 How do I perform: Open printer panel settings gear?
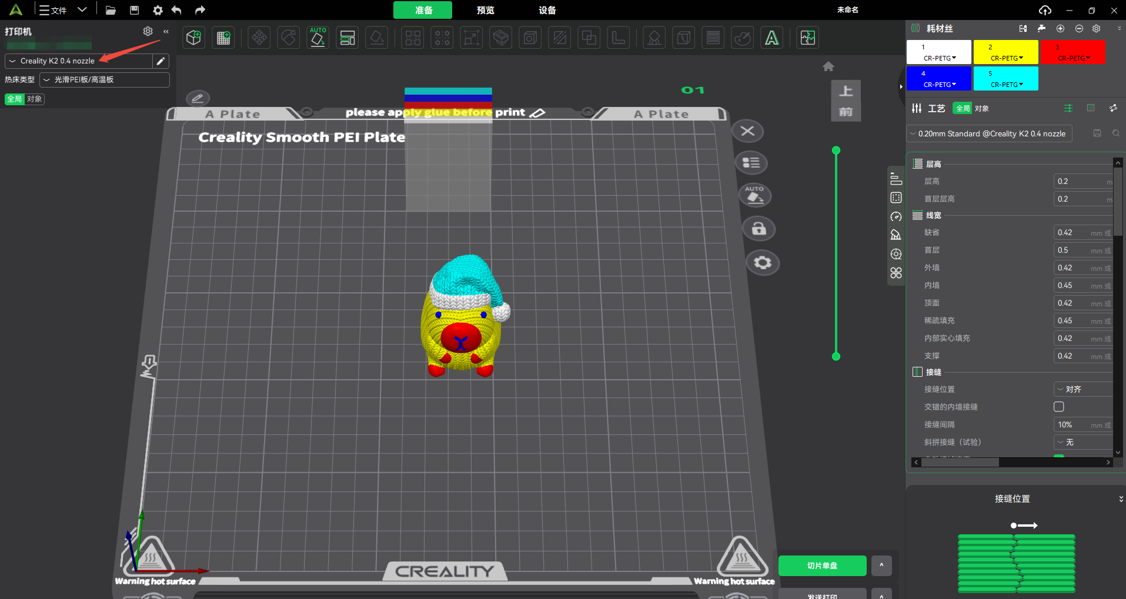[x=148, y=31]
